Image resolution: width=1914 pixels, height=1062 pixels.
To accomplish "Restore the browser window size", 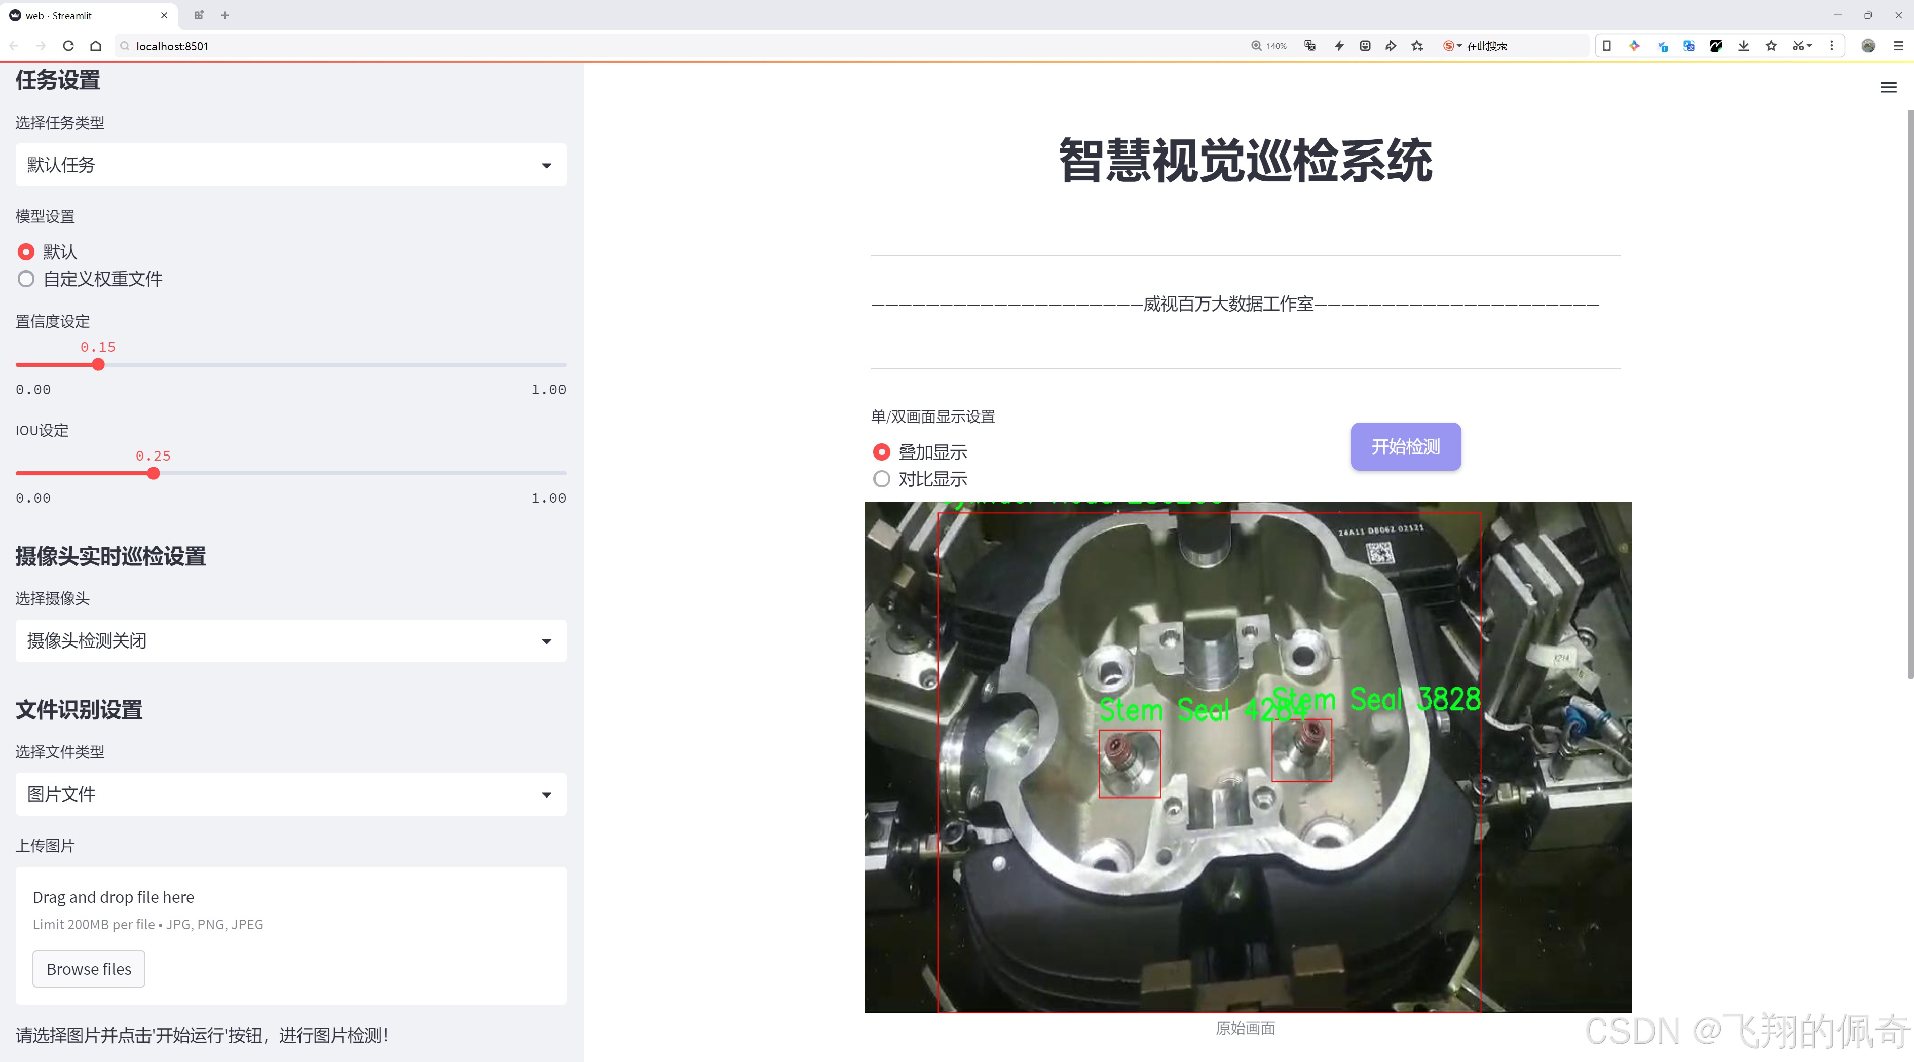I will coord(1868,15).
